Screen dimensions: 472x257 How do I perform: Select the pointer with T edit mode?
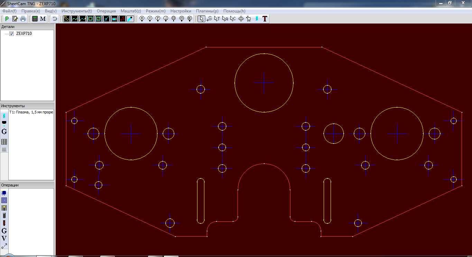coord(217,19)
